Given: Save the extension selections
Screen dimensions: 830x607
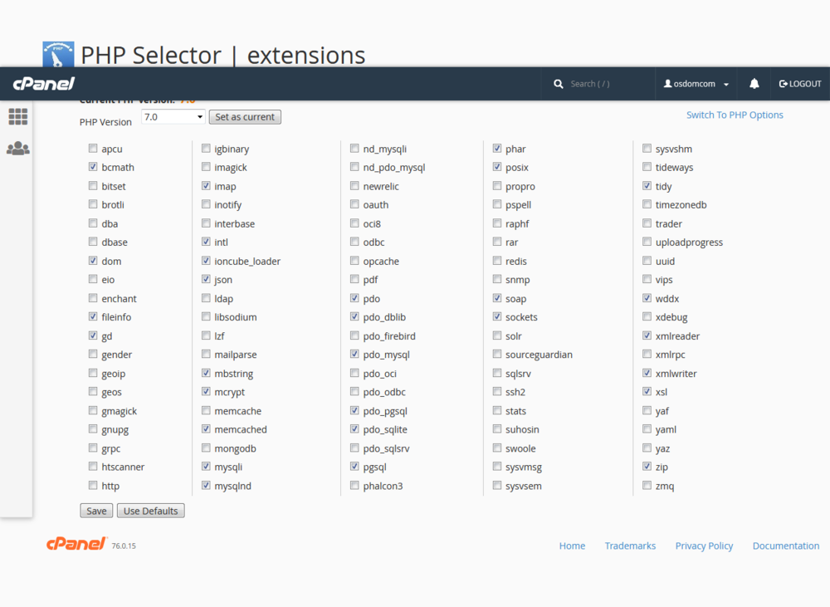Looking at the screenshot, I should coord(95,511).
